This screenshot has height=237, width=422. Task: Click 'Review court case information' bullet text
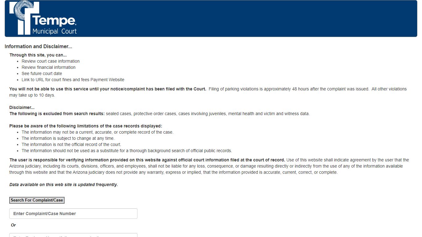click(51, 61)
